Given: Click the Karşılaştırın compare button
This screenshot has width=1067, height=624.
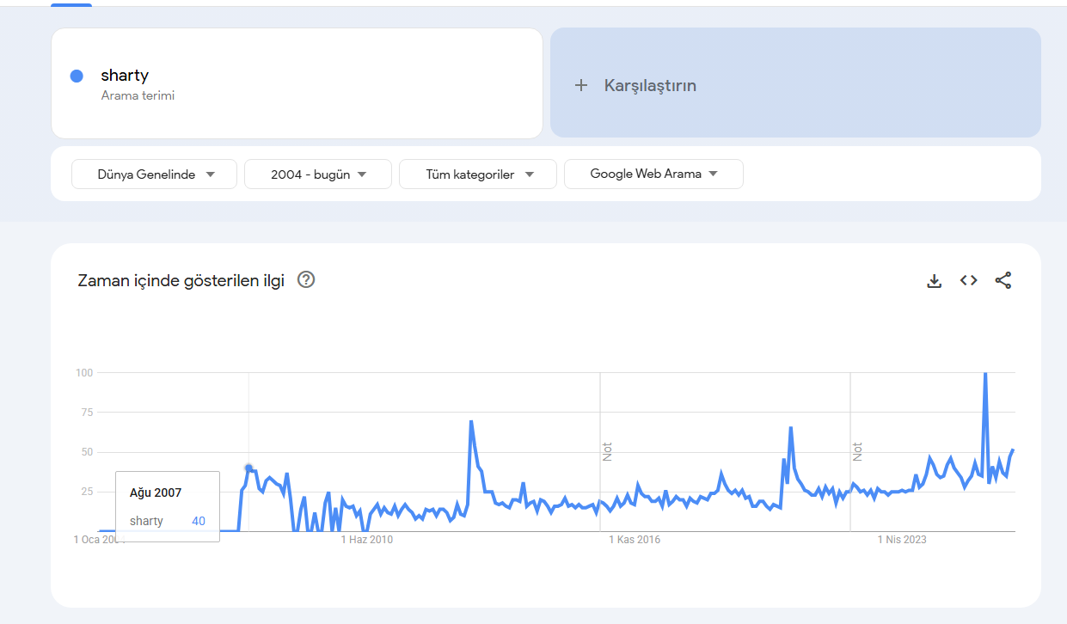Looking at the screenshot, I should click(795, 83).
